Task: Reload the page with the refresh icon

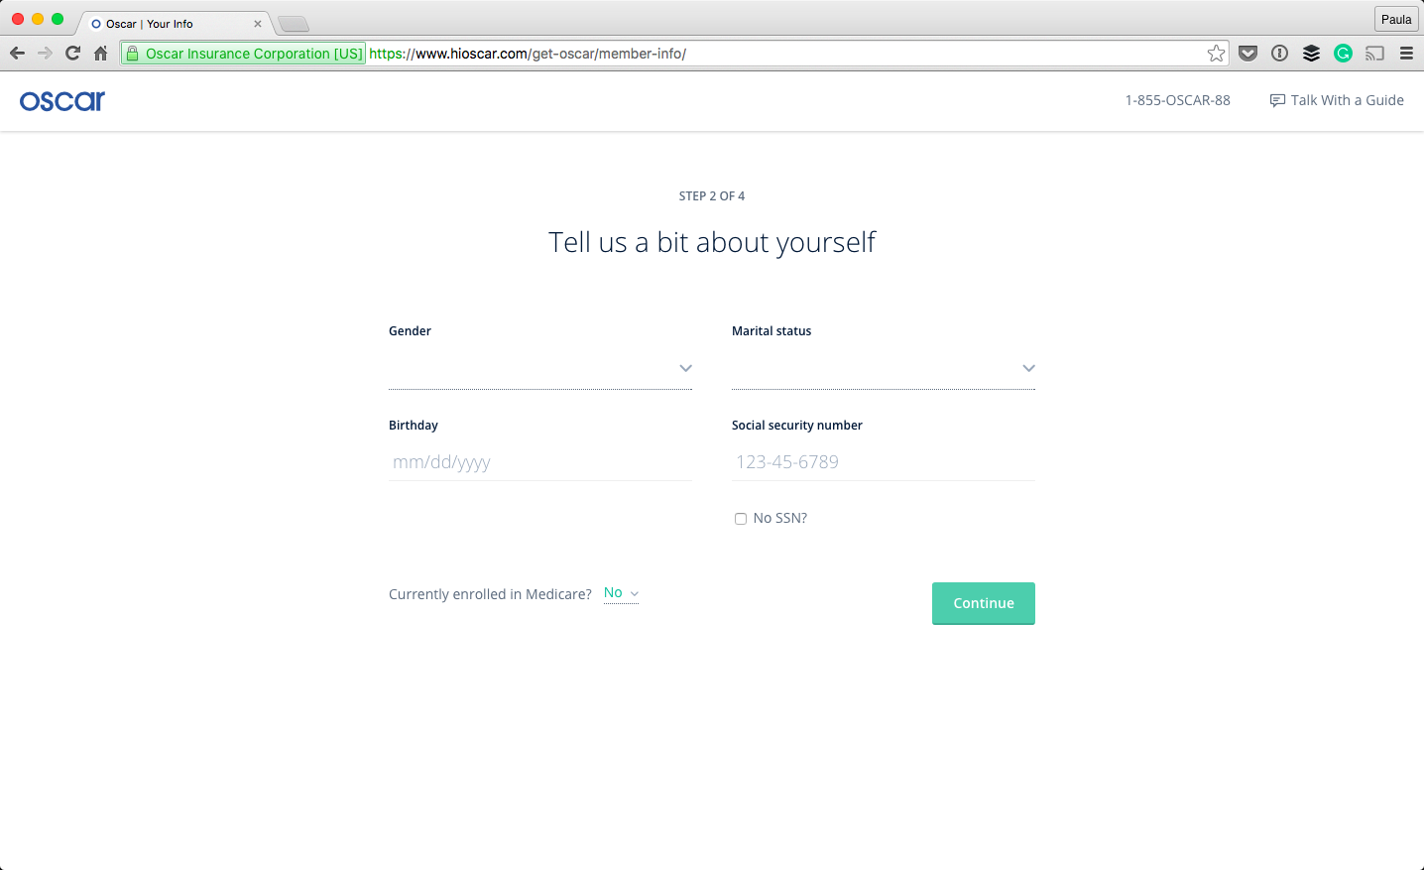Action: point(72,54)
